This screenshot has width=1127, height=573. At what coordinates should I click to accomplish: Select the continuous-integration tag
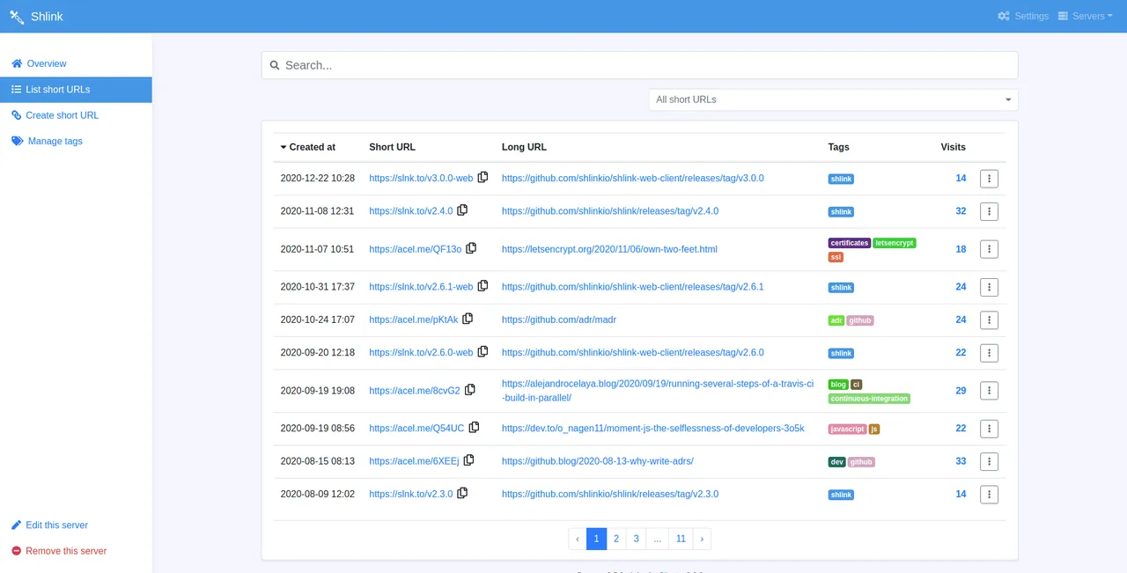(869, 399)
